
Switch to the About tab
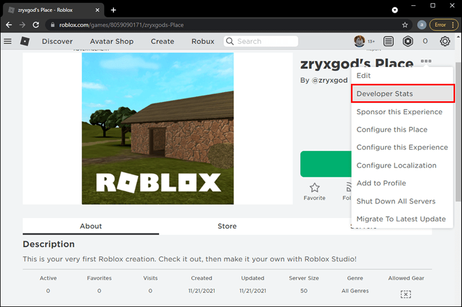pyautogui.click(x=91, y=226)
